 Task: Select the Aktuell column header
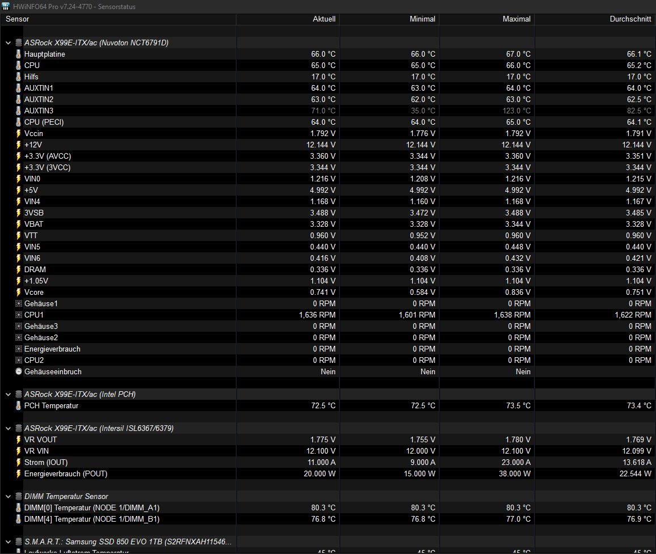pos(324,19)
